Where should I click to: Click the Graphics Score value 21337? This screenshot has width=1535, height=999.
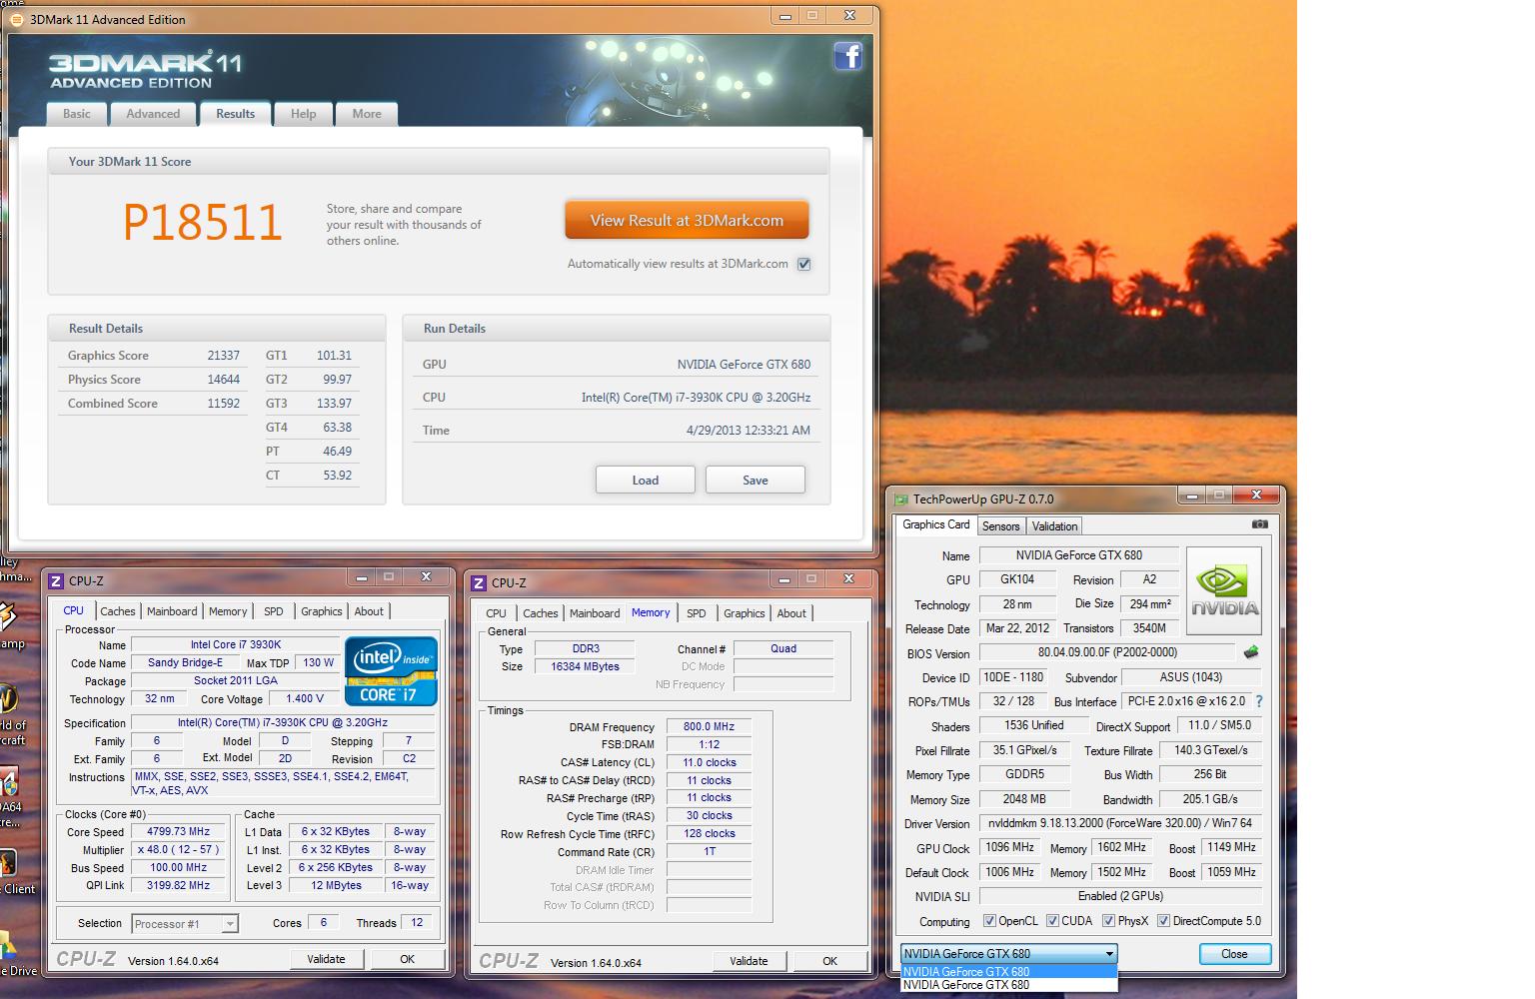click(223, 356)
